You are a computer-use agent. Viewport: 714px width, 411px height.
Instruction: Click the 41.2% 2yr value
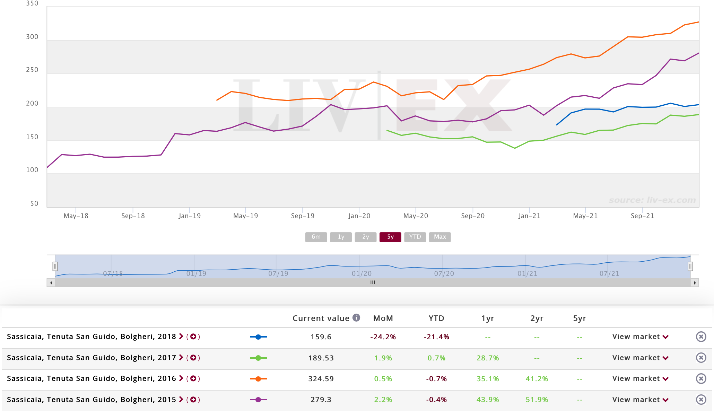[x=537, y=379]
